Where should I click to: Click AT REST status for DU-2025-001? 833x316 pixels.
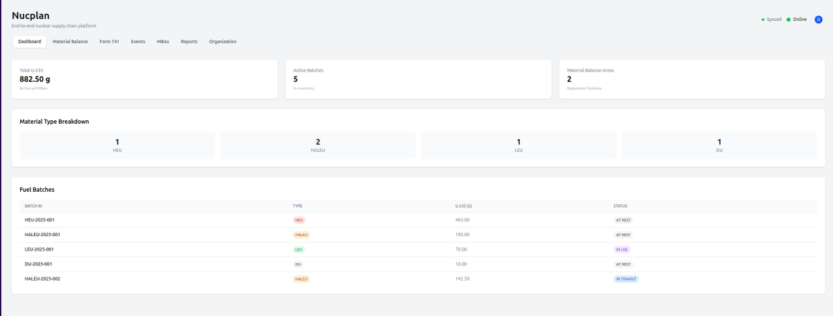pos(623,264)
